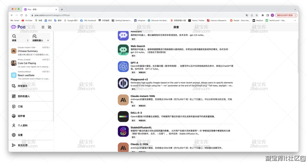Click the 创建机器人 create bot button
Viewport: 307px width, 163px height.
[41, 38]
